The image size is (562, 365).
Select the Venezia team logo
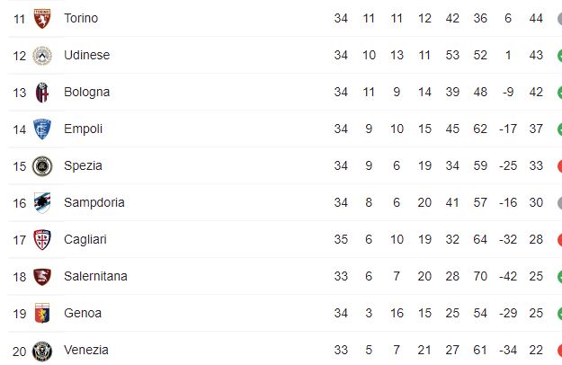(41, 351)
